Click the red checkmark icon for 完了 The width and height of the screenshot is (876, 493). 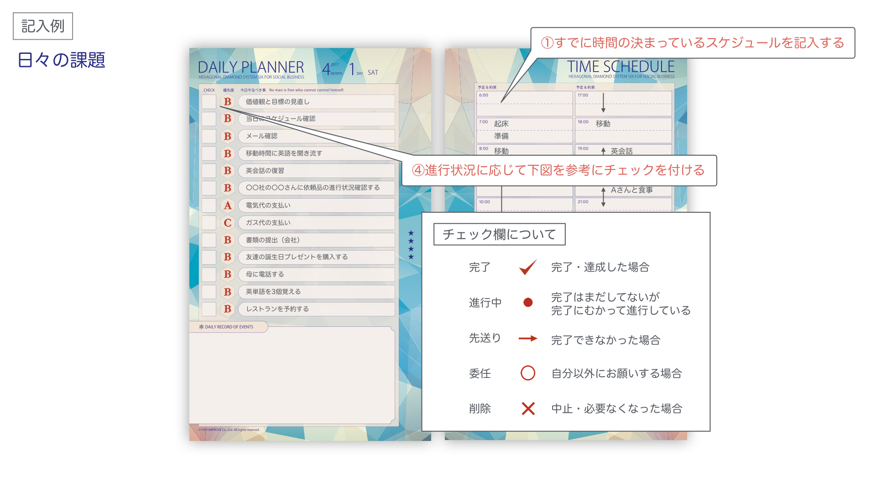point(528,267)
